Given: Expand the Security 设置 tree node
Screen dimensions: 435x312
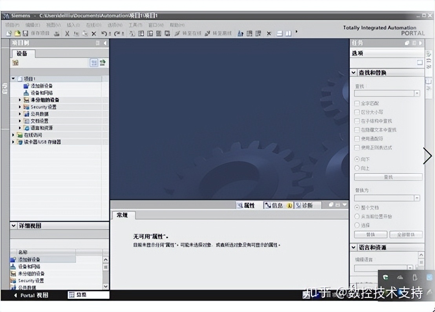Looking at the screenshot, I should (20, 107).
